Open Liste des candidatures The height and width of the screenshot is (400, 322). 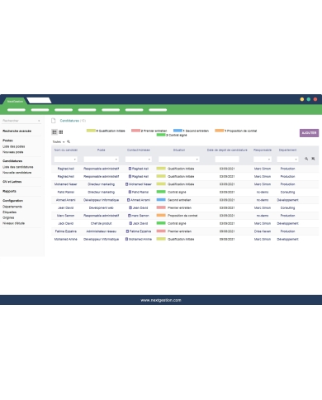(x=18, y=167)
